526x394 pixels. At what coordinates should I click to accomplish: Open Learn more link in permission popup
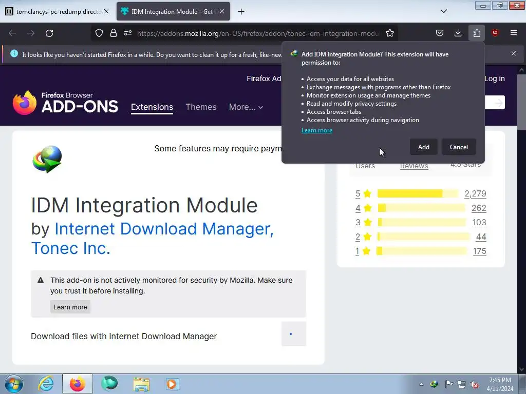[316, 130]
